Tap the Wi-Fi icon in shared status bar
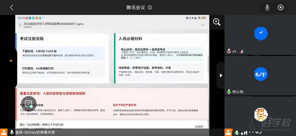The image size is (296, 136). point(199,18)
